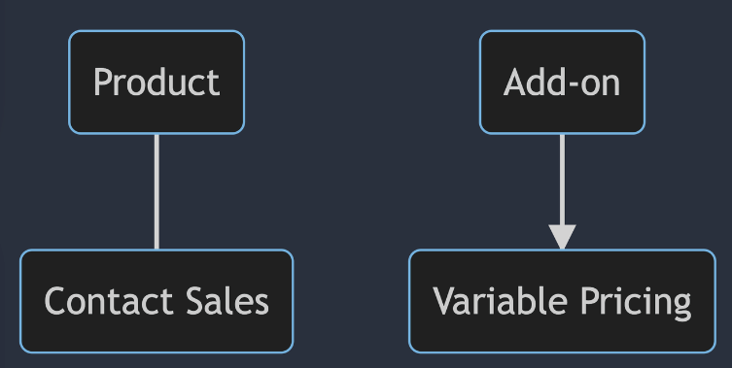Click the midpoint of the Add-on to Variable Pricing edge
732x368 pixels.
[562, 191]
